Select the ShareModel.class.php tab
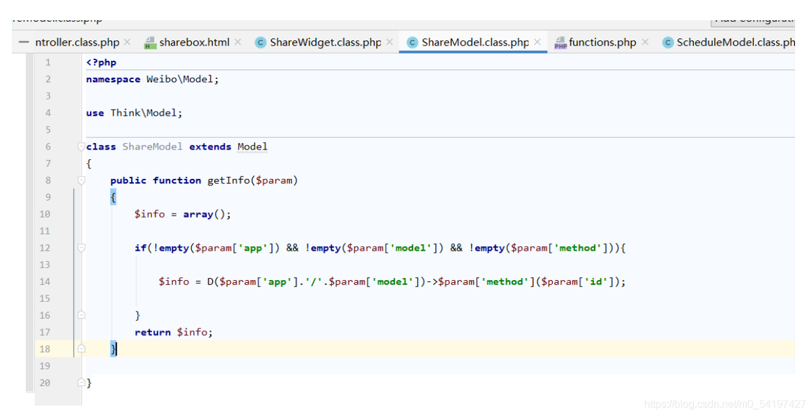 point(475,42)
